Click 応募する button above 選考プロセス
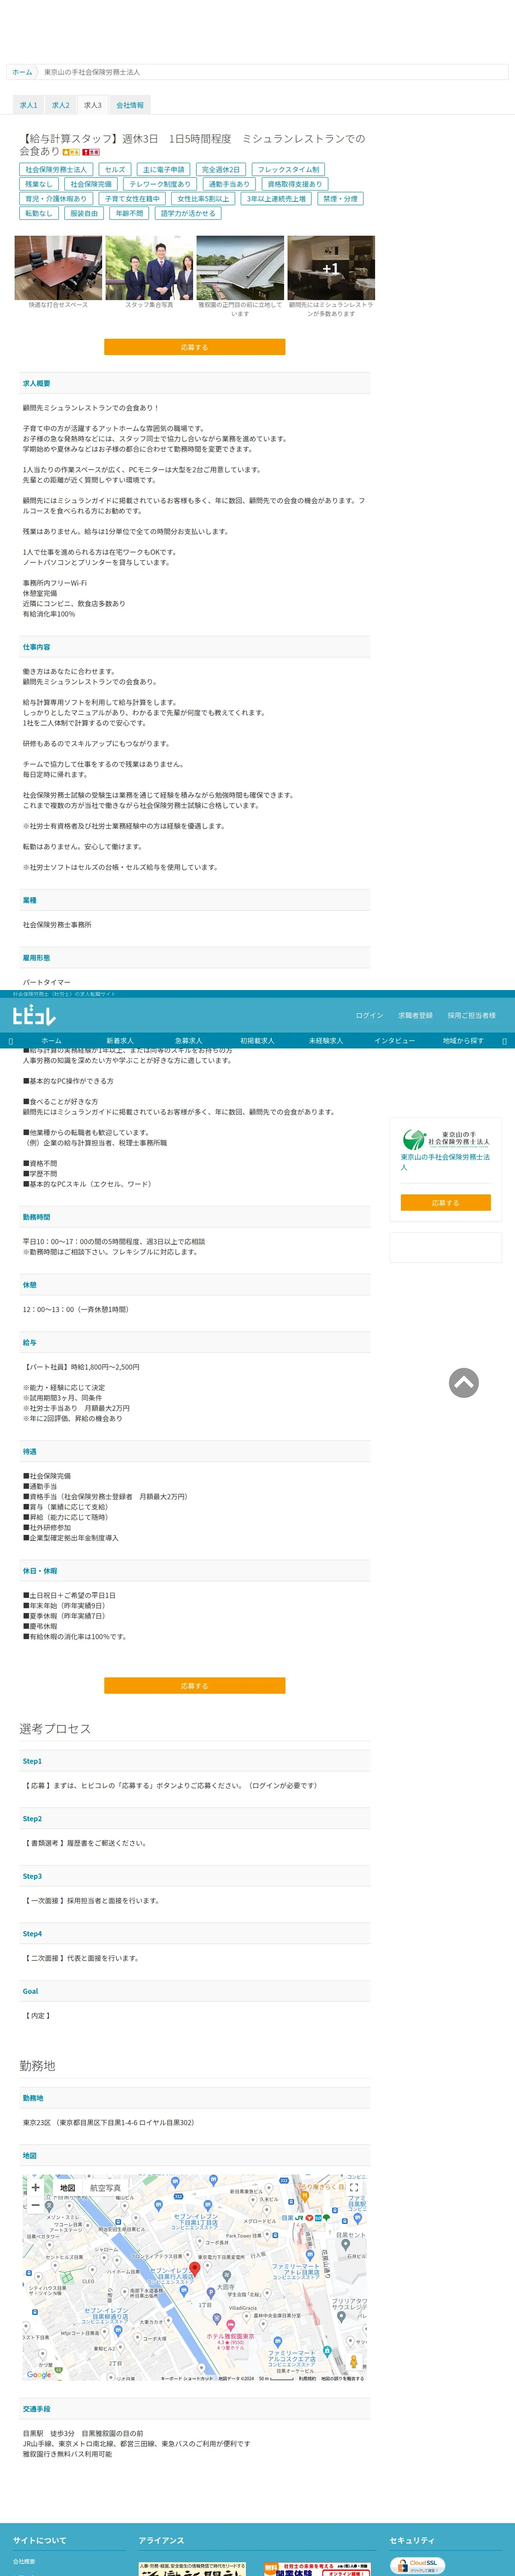Screen dimensions: 515x2576 pos(195,1686)
